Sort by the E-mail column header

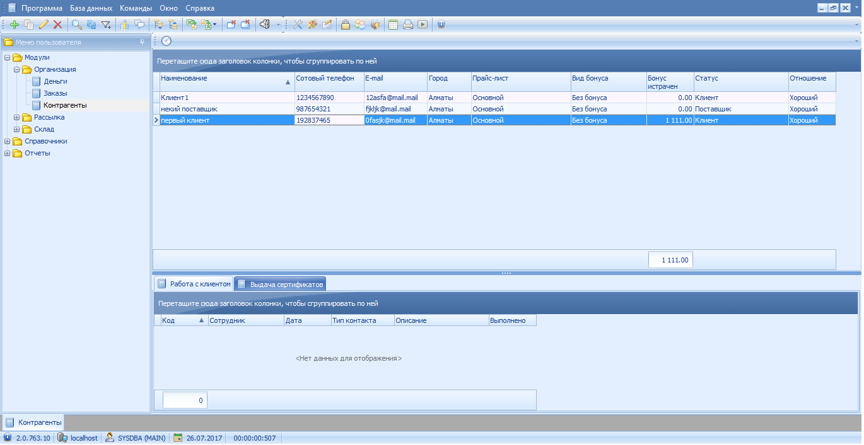coord(395,82)
